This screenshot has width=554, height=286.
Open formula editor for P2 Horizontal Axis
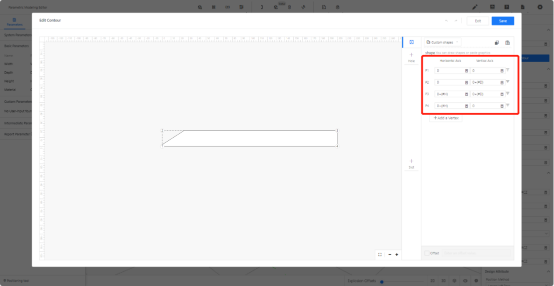click(466, 82)
